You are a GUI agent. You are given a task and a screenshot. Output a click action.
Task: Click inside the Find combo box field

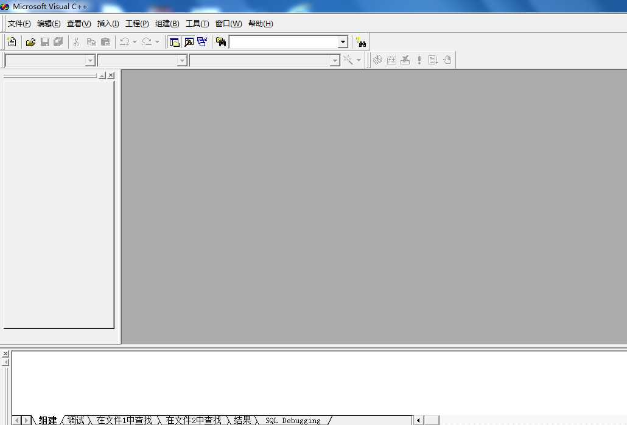[284, 42]
